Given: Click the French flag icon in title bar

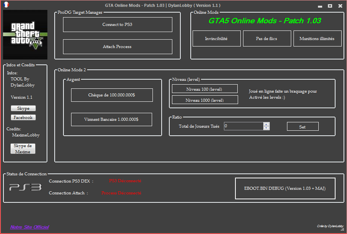Looking at the screenshot, I should (x=6, y=5).
